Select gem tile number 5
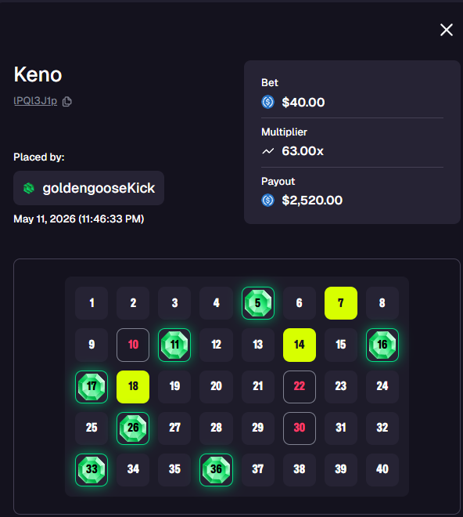The image size is (463, 517). [258, 303]
